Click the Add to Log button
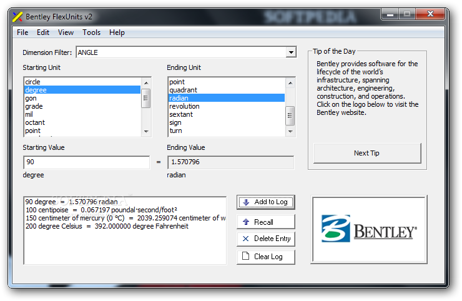 266,202
